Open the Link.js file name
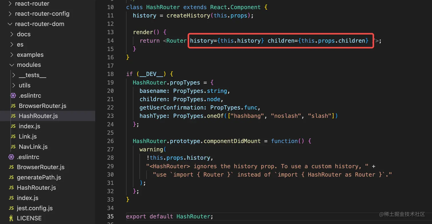Image resolution: width=432 pixels, height=224 pixels. click(28, 137)
